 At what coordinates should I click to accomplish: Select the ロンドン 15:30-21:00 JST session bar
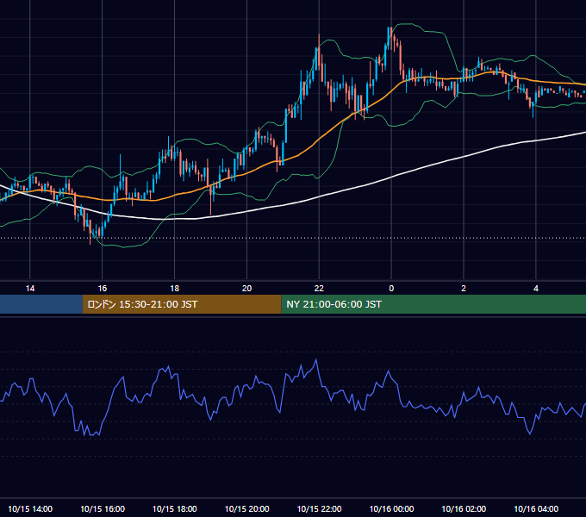coord(182,304)
